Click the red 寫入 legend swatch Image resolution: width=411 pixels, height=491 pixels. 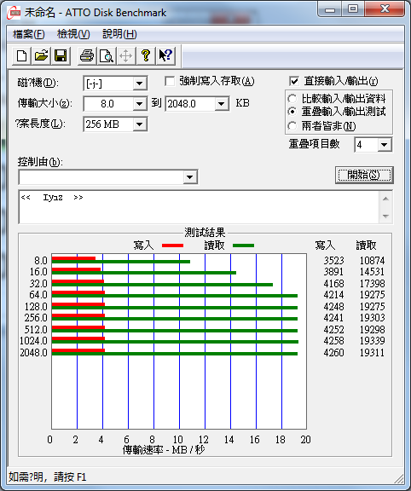(172, 245)
